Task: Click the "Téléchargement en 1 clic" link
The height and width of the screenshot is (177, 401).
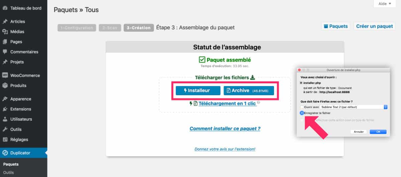Action: (x=227, y=103)
